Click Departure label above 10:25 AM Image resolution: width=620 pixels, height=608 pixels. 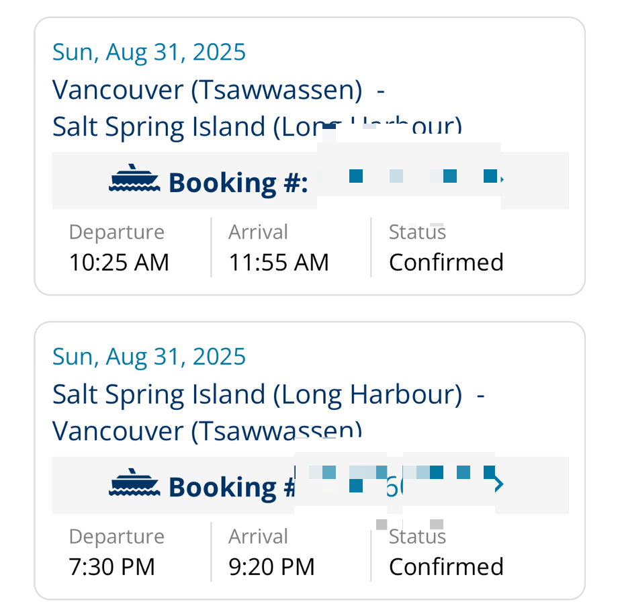click(116, 232)
